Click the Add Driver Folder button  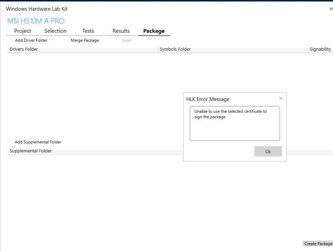click(31, 40)
